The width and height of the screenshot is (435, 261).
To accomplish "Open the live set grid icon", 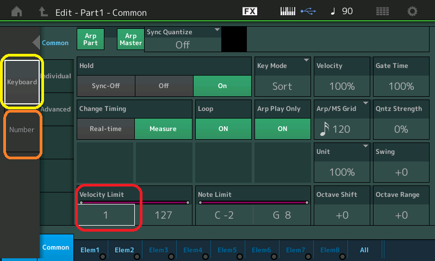I will pyautogui.click(x=382, y=11).
